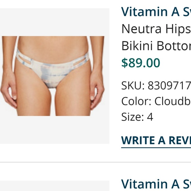Screen dimensions: 191x191
Task: Click the Color: label
Action: tap(136, 101)
